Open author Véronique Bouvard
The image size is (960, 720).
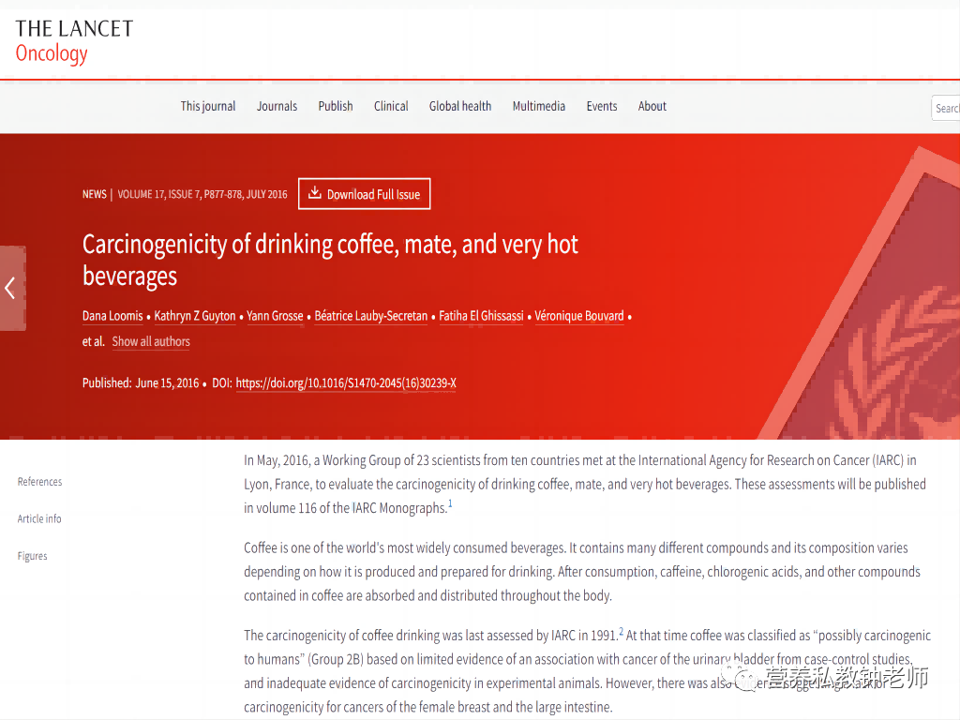[579, 316]
